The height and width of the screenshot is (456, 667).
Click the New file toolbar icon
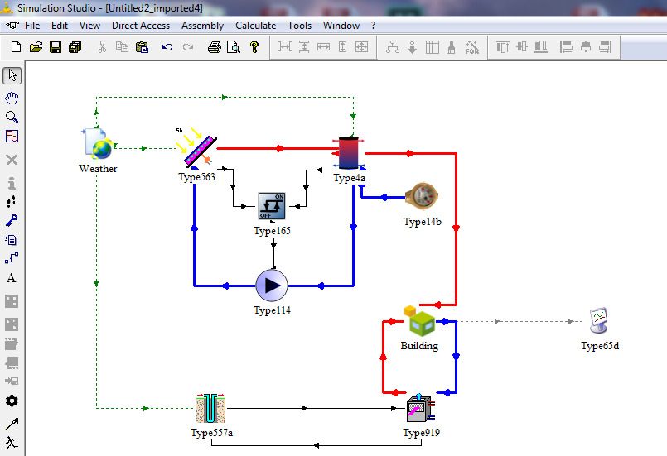(17, 46)
